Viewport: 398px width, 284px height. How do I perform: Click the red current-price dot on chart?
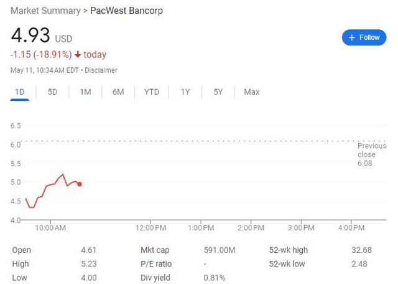tap(80, 184)
